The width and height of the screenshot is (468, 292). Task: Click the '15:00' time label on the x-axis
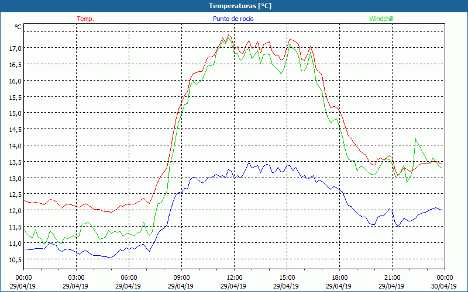(287, 278)
